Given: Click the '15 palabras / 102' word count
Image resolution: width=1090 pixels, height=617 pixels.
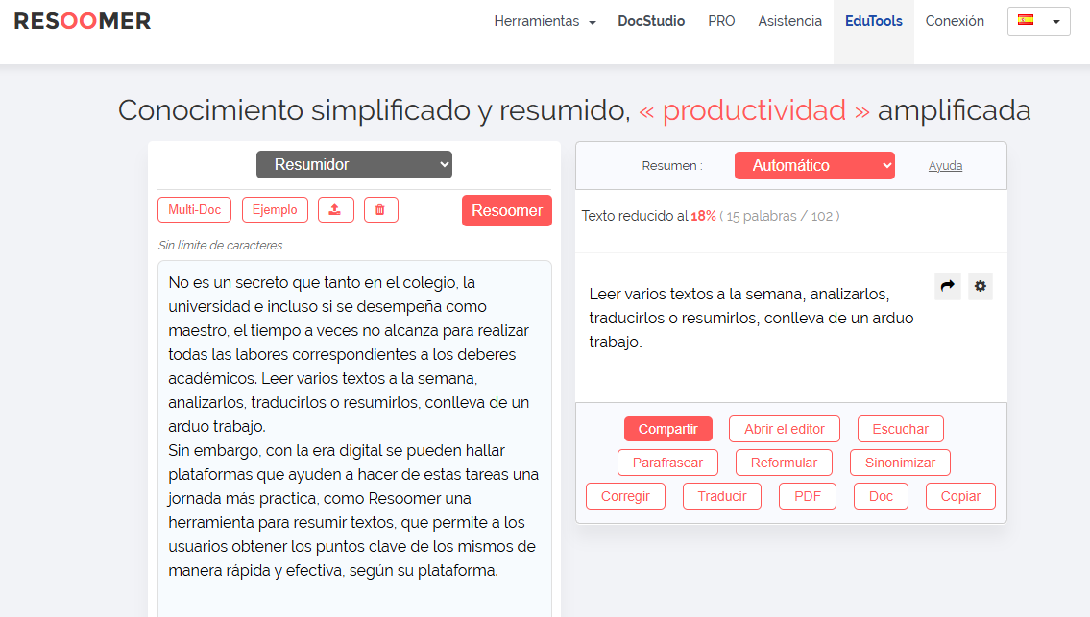Looking at the screenshot, I should point(779,216).
